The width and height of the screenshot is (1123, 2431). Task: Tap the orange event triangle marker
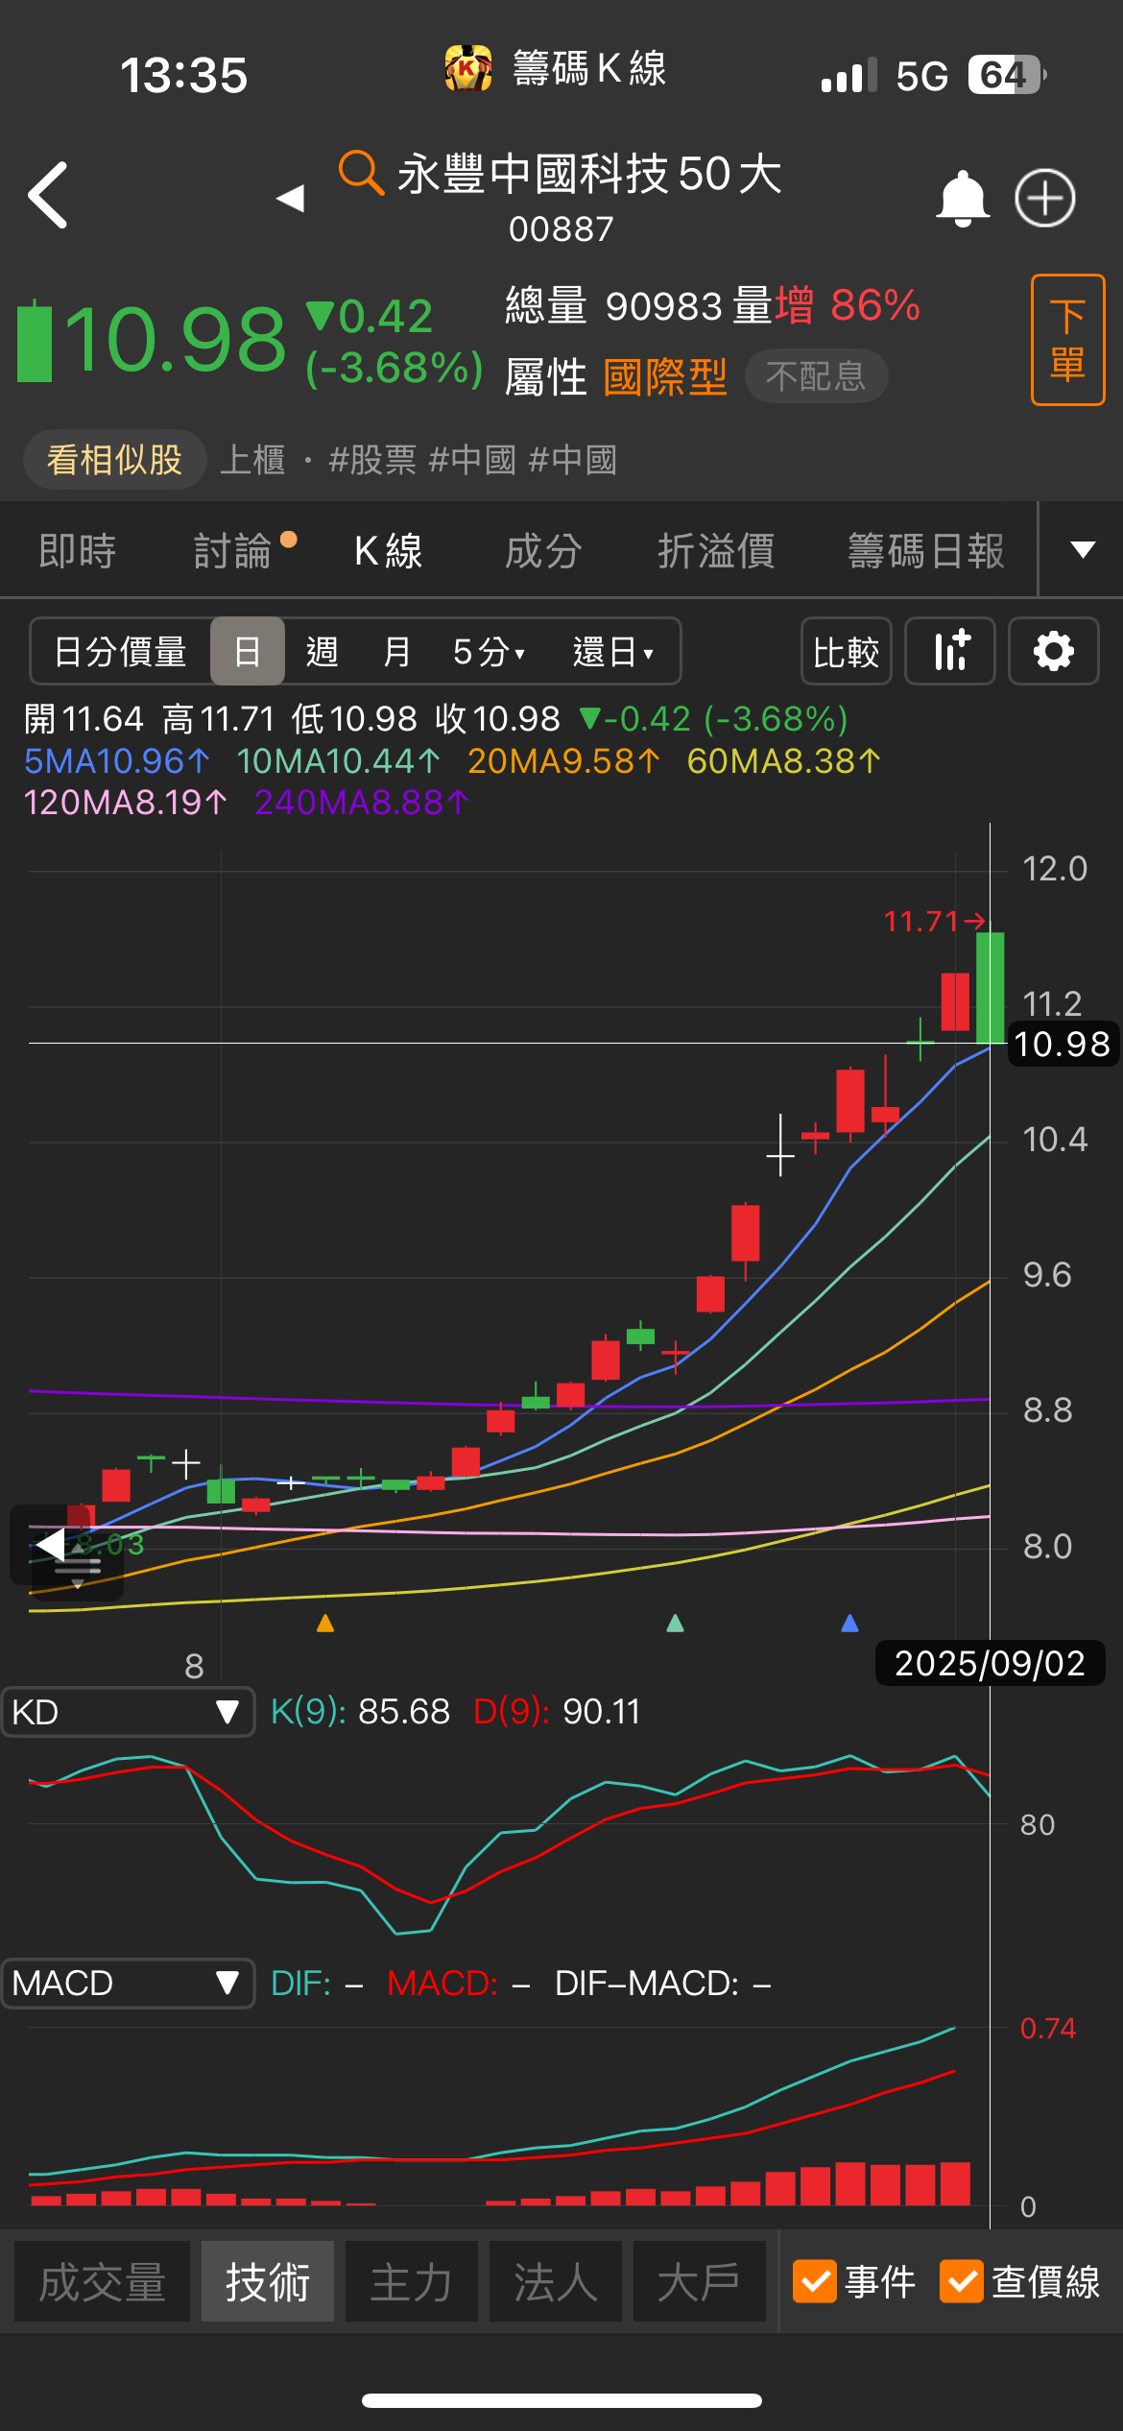coord(325,1624)
